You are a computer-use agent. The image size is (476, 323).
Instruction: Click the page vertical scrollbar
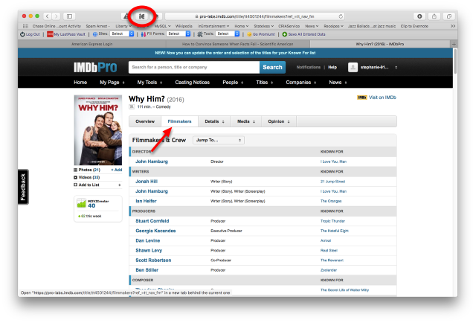tap(455, 61)
